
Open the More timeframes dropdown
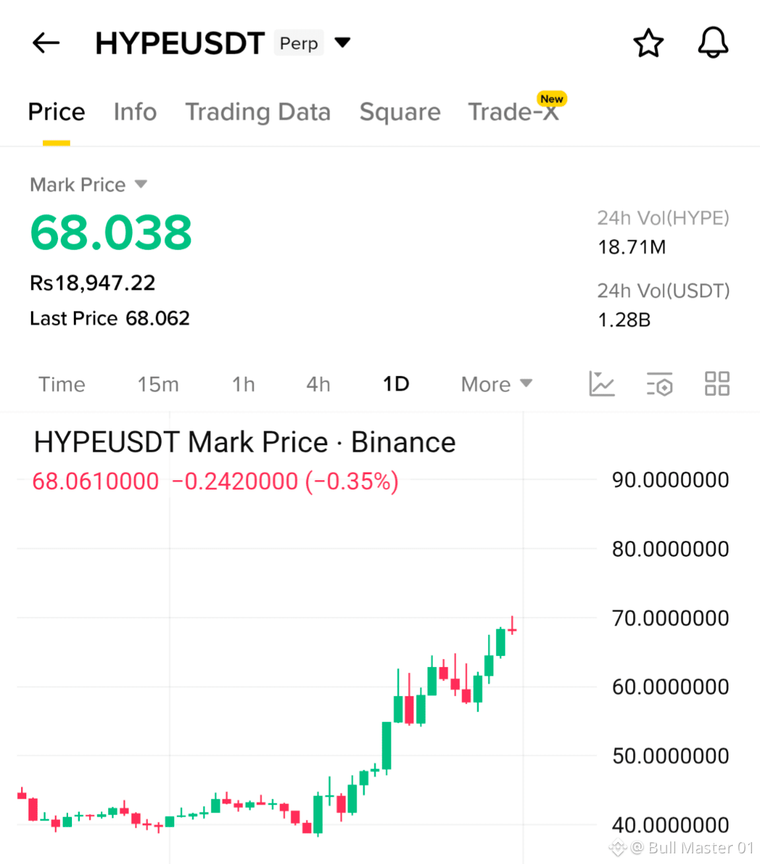pos(497,384)
